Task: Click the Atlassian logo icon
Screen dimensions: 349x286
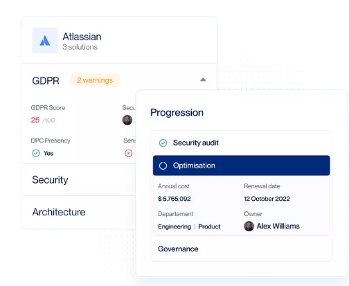Action: pos(45,41)
